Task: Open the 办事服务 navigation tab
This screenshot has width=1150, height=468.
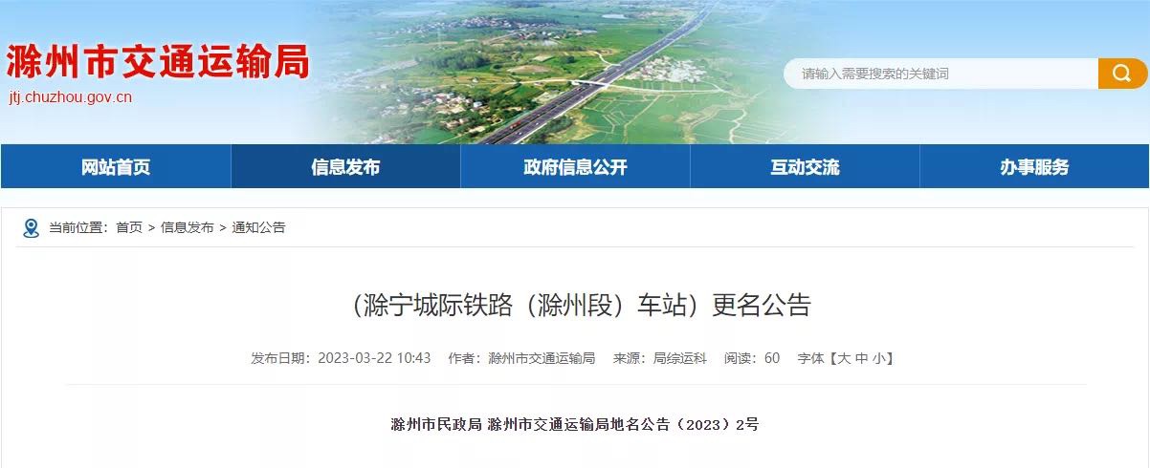Action: click(1034, 167)
